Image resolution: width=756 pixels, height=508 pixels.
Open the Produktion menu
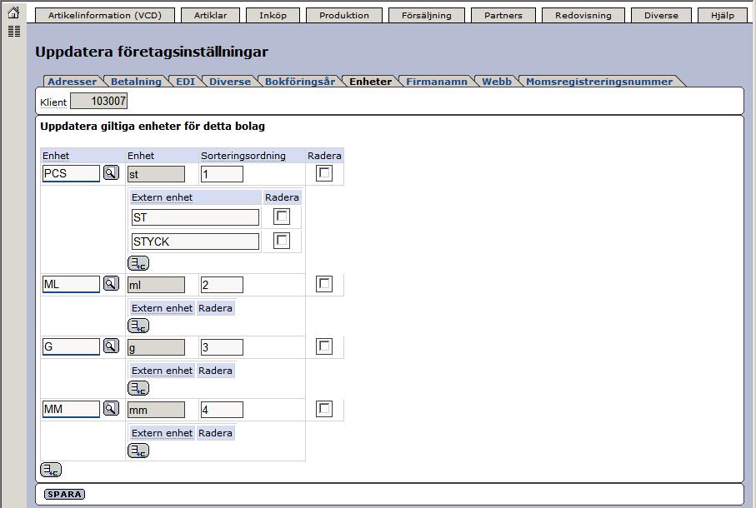(344, 16)
